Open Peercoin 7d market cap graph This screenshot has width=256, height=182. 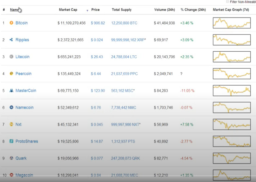pyautogui.click(x=232, y=74)
